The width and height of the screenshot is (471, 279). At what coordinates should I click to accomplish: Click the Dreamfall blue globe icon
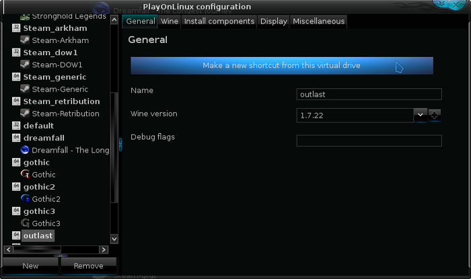(x=25, y=150)
